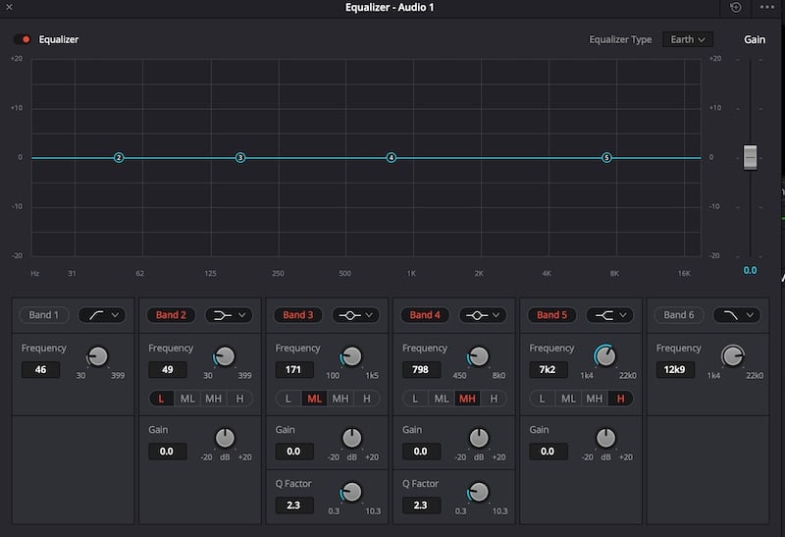Image resolution: width=785 pixels, height=537 pixels.
Task: Enable Band 1 filter
Action: click(x=43, y=315)
